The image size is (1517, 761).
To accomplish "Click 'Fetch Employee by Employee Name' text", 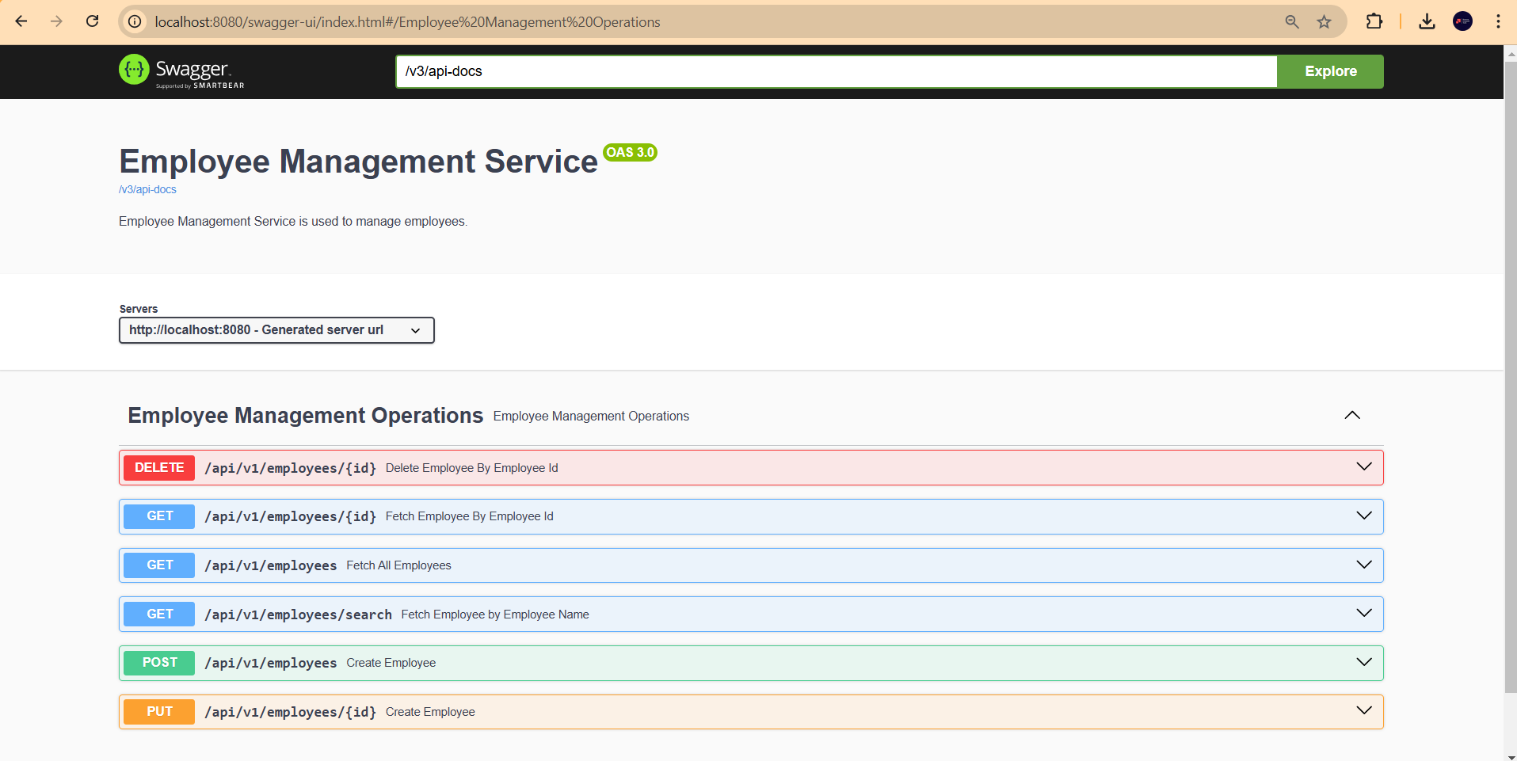I will pos(495,615).
